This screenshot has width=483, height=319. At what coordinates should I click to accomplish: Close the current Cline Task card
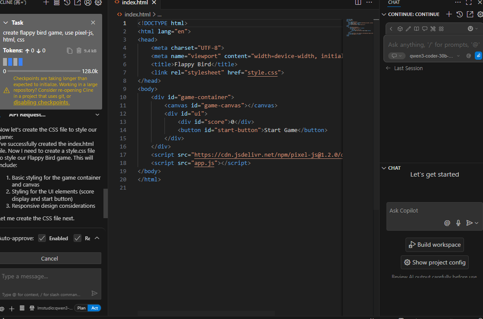[93, 23]
